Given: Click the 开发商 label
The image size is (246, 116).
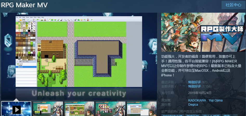Looking at the screenshot, I should [x=166, y=100].
